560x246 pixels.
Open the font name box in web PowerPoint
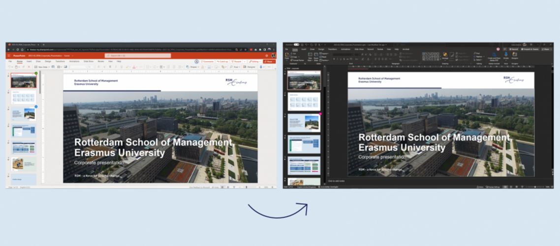click(79, 67)
